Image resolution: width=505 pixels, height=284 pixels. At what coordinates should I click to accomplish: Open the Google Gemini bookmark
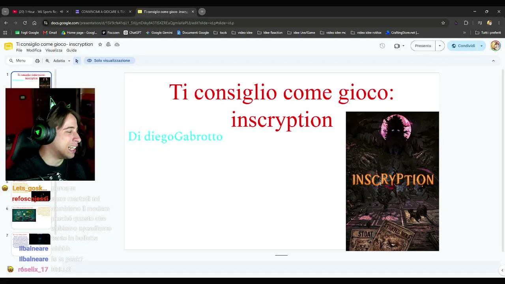159,33
